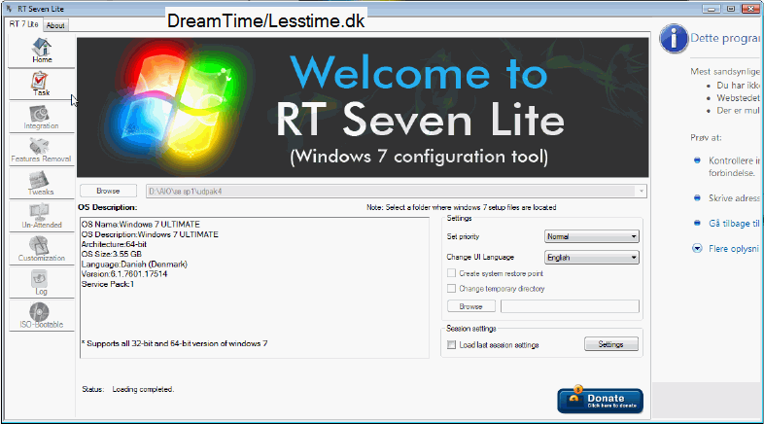Open the ISO-Bootable sidebar icon
This screenshot has height=424, width=764.
coord(42,316)
